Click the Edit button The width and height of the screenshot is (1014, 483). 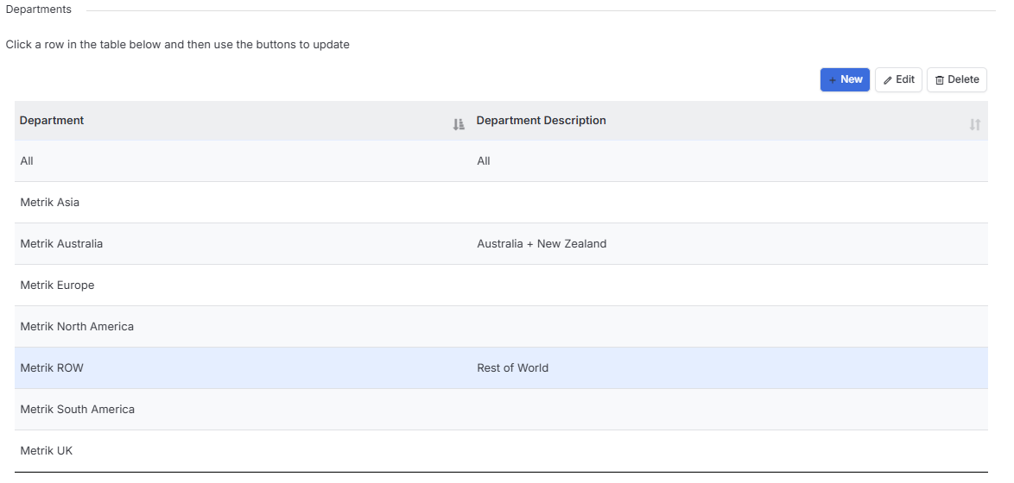coord(898,79)
